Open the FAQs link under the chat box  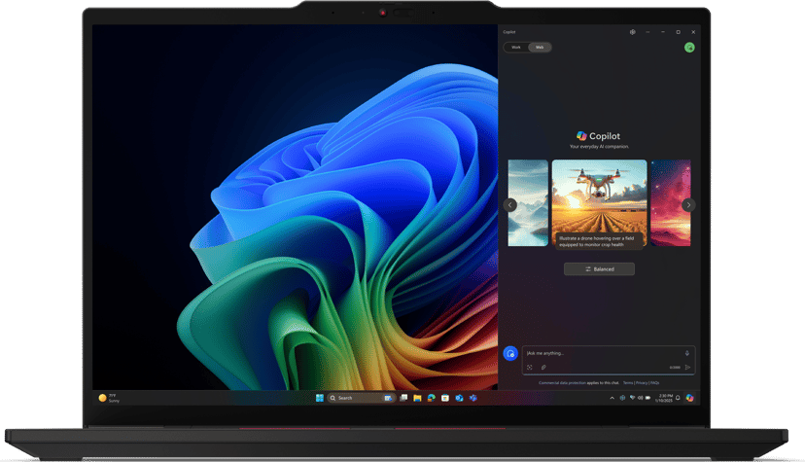654,383
